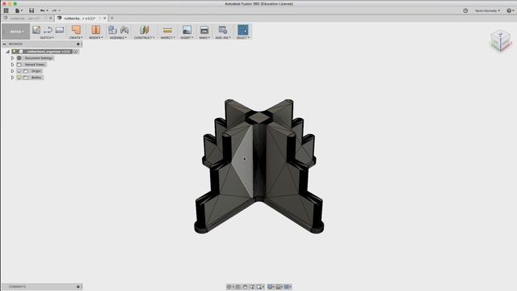Expand the Document Settings tree node

[13, 58]
